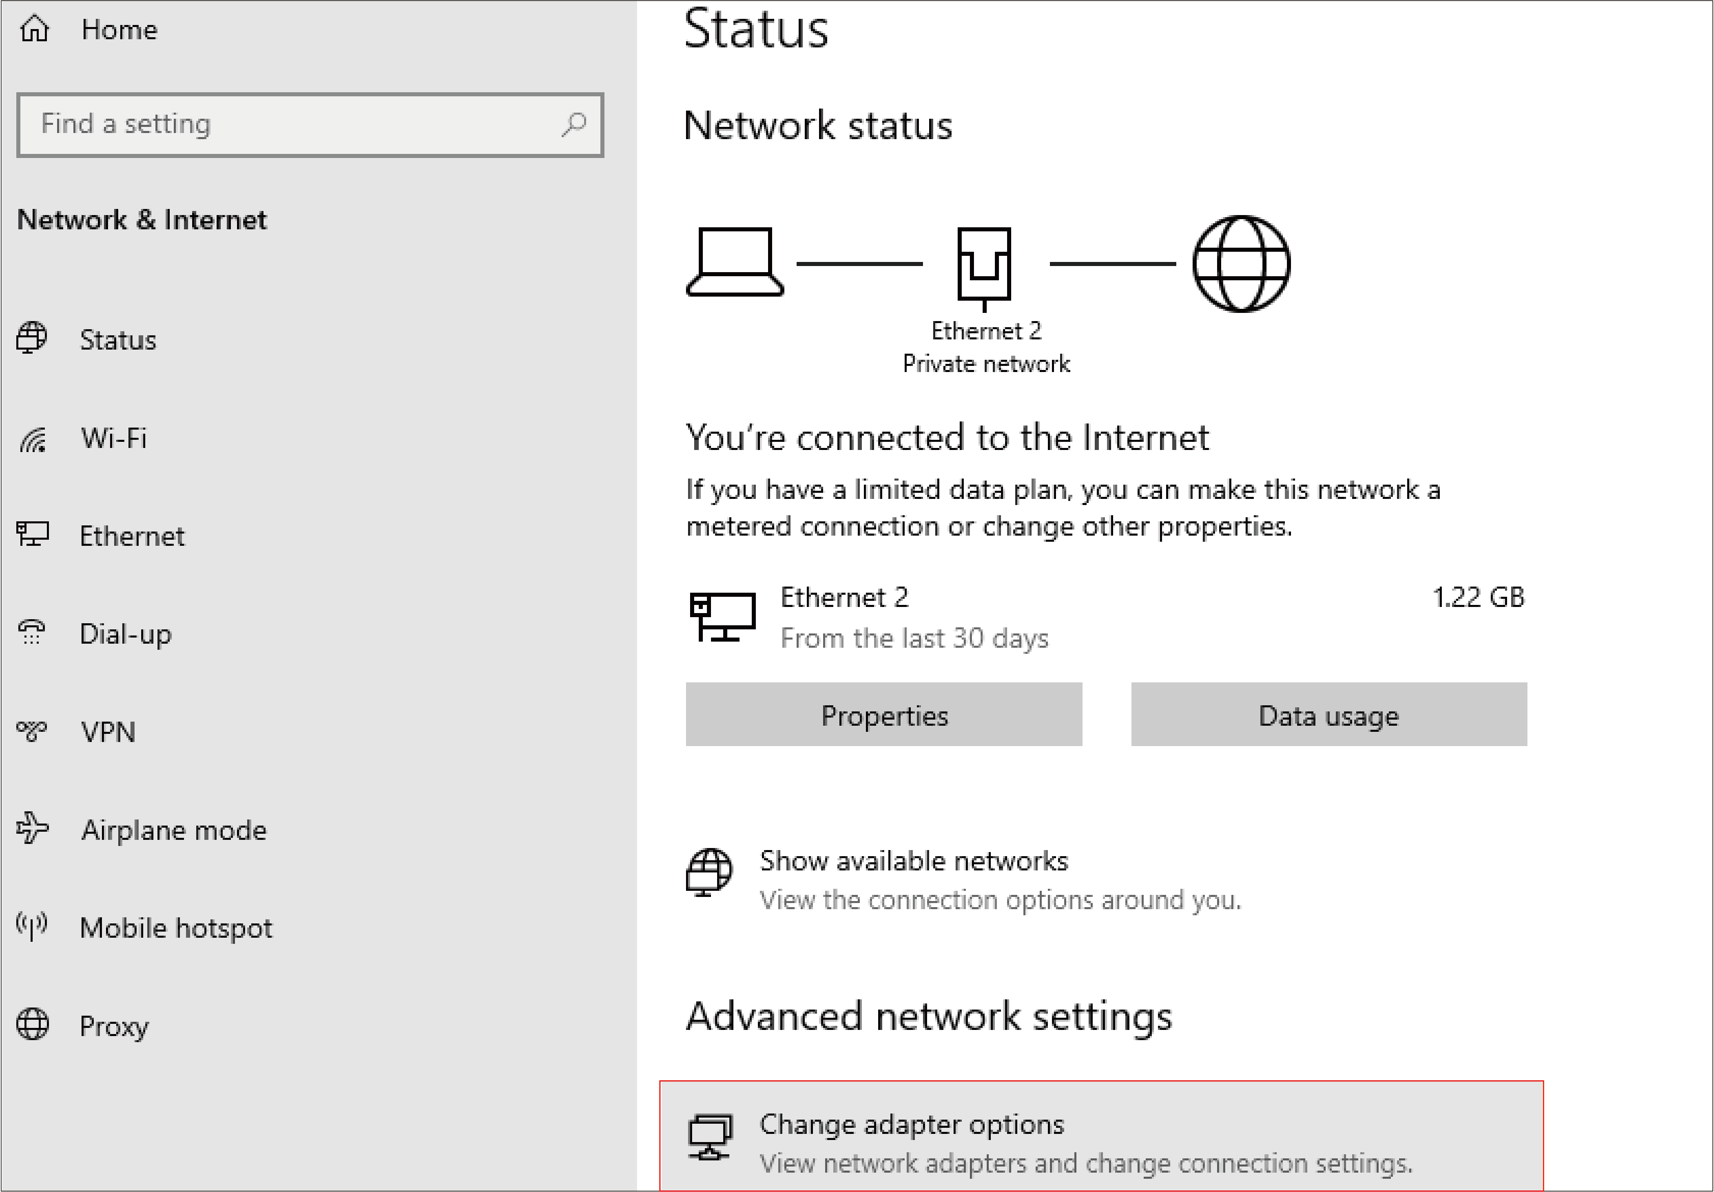
Task: Click the Airplane mode plane icon
Action: click(33, 829)
